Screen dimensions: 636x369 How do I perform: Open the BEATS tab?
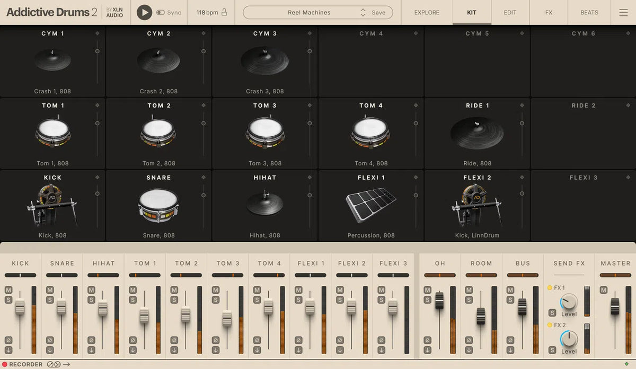click(588, 12)
